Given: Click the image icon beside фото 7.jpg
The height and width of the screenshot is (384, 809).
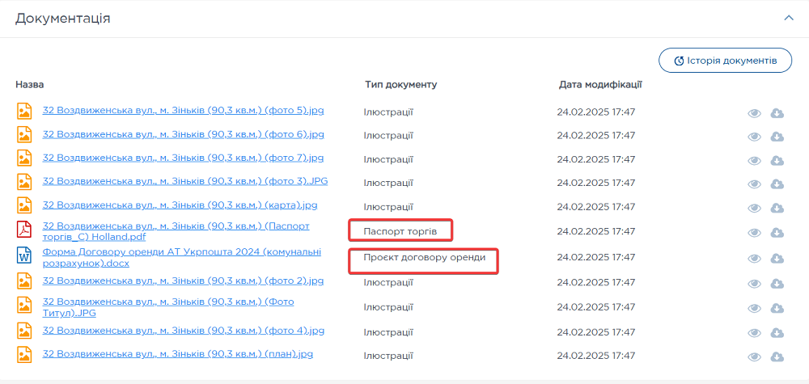Looking at the screenshot, I should 24,158.
